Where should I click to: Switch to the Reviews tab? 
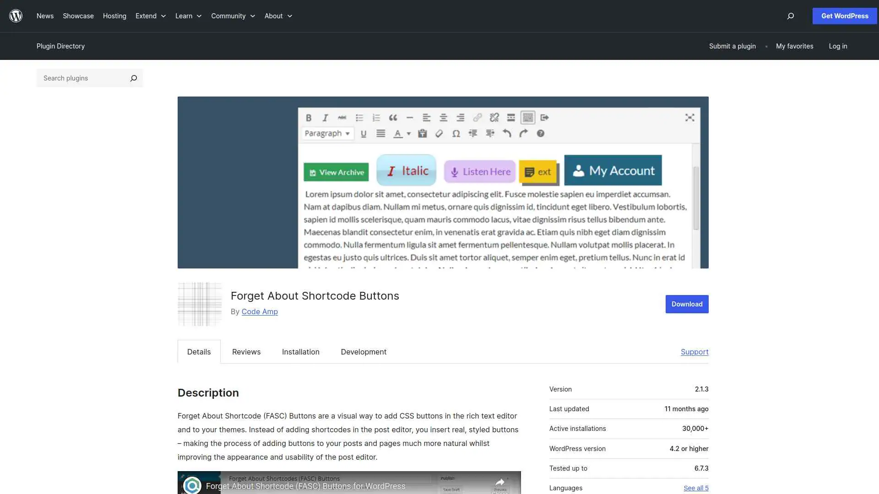246,352
